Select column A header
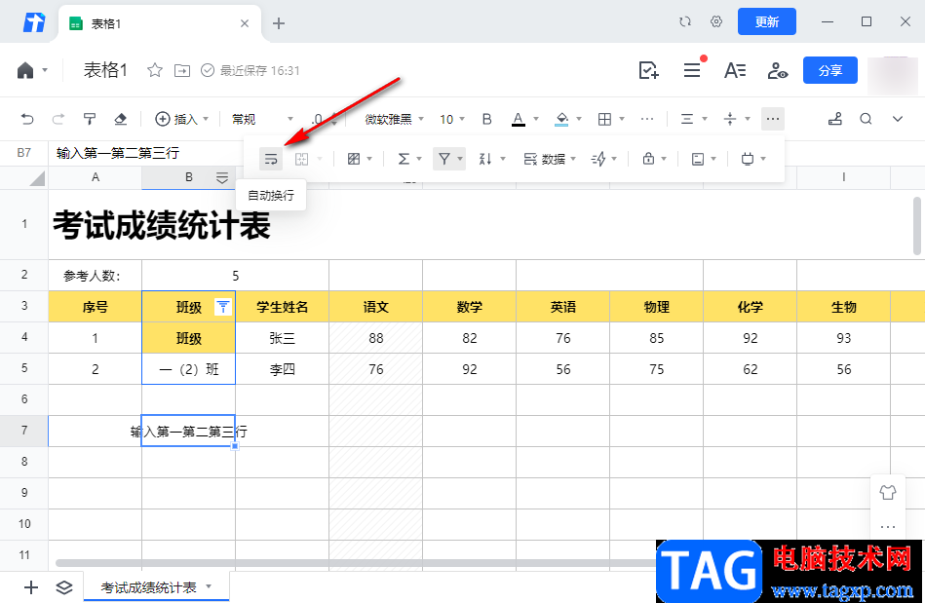 [x=95, y=177]
